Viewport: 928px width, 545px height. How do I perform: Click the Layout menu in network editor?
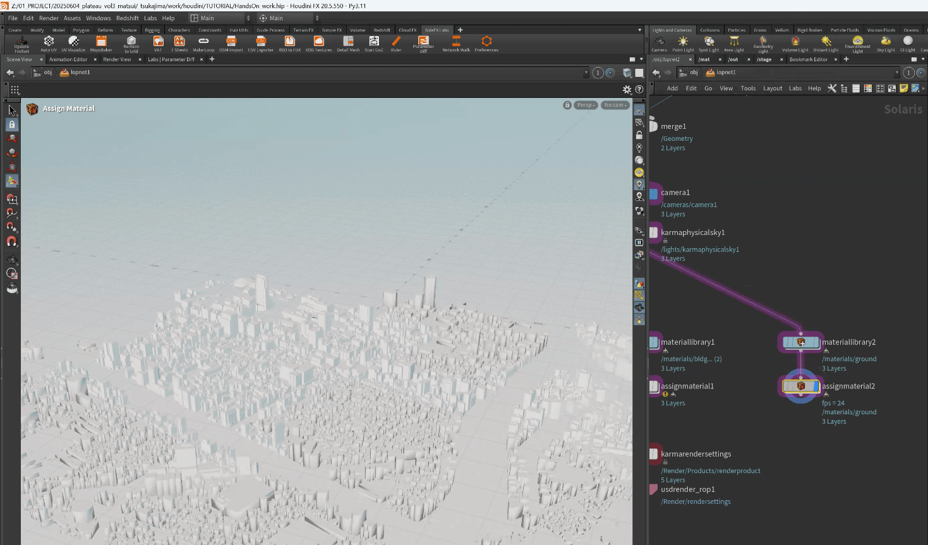click(x=772, y=88)
